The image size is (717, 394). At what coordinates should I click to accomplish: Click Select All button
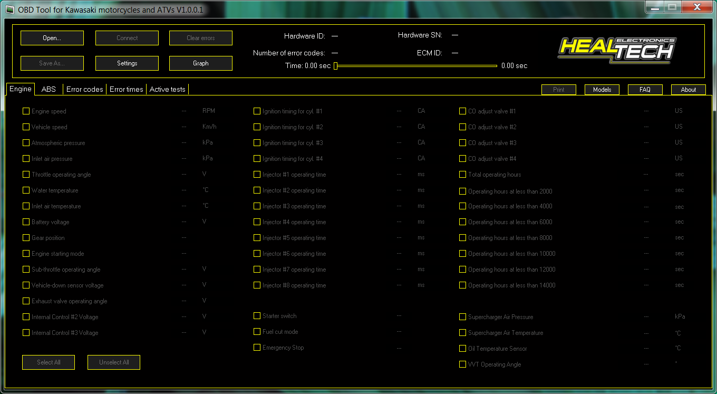click(49, 362)
